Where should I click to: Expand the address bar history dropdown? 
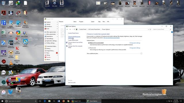tap(148, 29)
